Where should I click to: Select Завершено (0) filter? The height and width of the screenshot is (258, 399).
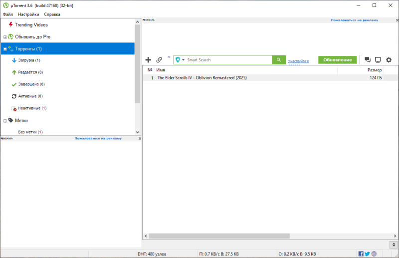tap(31, 84)
